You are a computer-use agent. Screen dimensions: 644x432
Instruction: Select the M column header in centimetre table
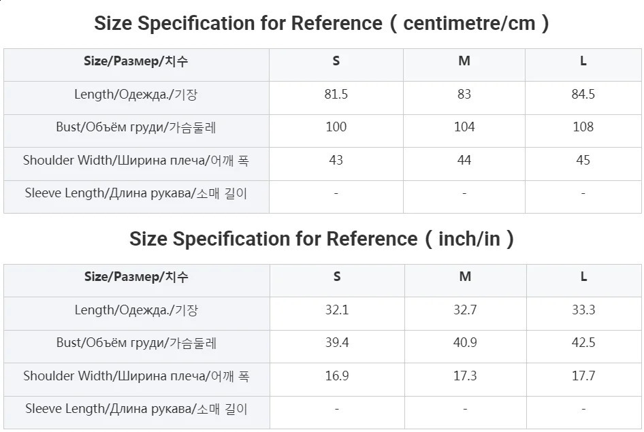tap(464, 61)
